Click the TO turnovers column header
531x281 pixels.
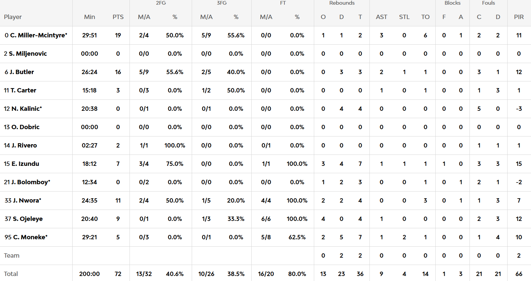click(x=425, y=17)
